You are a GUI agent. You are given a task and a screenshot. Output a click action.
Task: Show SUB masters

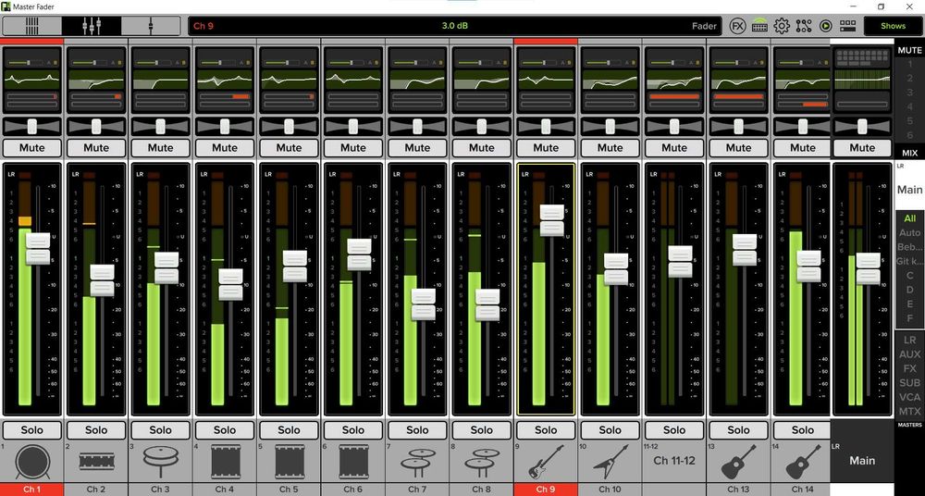click(x=909, y=382)
